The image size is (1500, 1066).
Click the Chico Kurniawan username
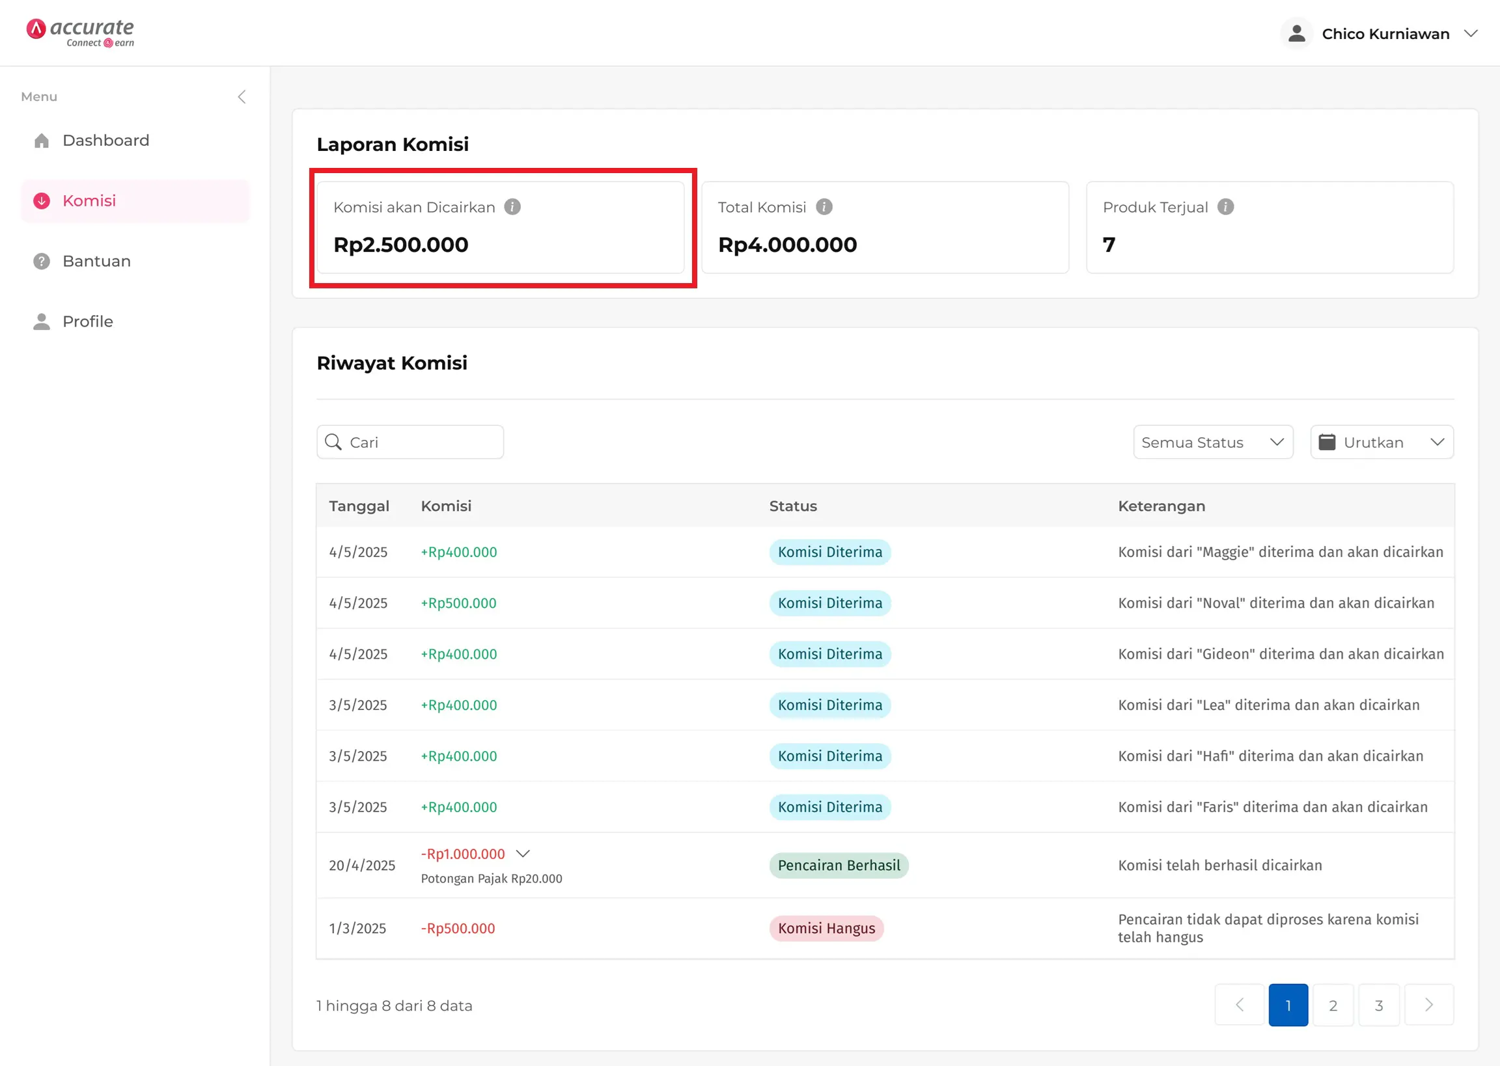pos(1385,33)
